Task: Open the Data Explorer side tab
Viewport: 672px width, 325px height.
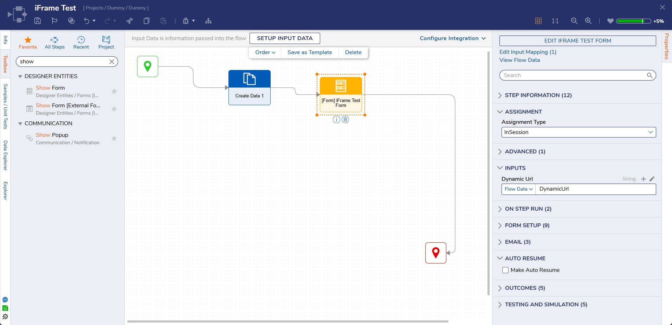Action: [5, 155]
